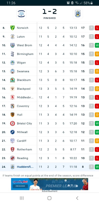Viewport: 99px width, 204px height.
Task: Select the West Brom crest icon
Action: click(12, 45)
